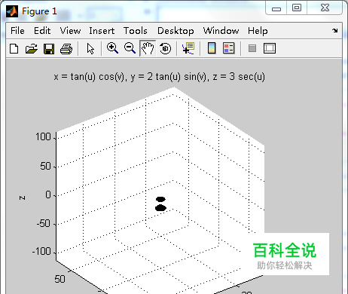Screen dimensions: 348x294
Task: Select the Data Cursor tool
Action: coord(188,48)
